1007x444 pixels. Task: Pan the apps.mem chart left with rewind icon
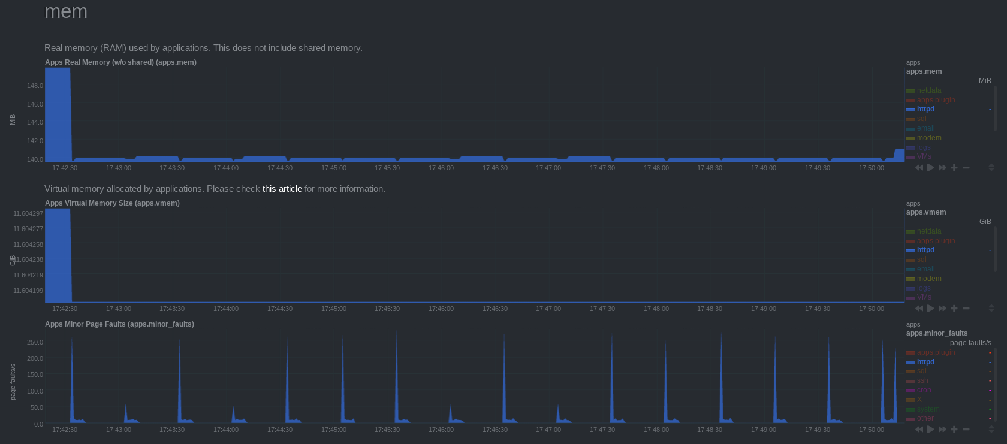click(x=919, y=168)
